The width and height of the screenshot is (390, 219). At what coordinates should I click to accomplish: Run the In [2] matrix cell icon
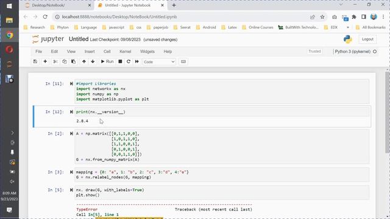(x=71, y=134)
